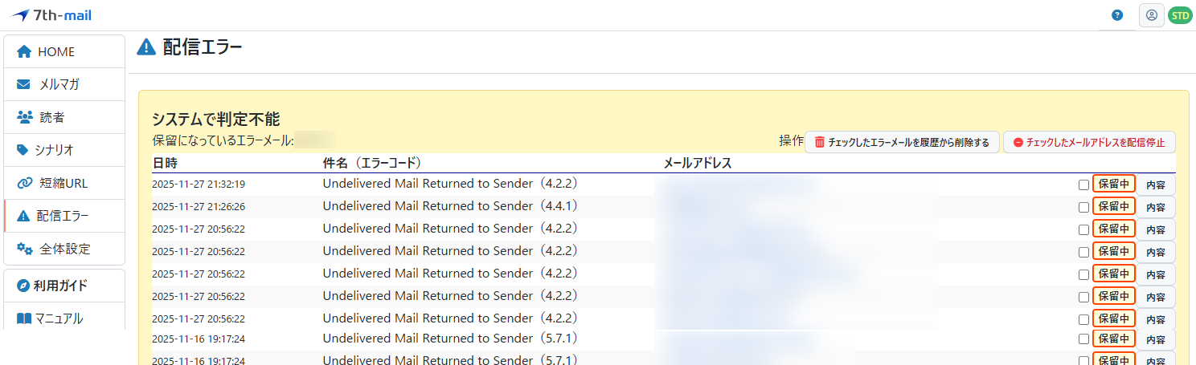Image resolution: width=1196 pixels, height=365 pixels.
Task: Select the first 5.7.1 error row checkbox
Action: click(x=1084, y=339)
